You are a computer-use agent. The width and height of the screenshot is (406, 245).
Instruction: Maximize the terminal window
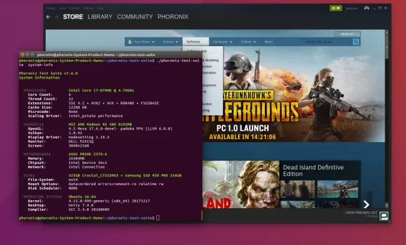pos(32,55)
